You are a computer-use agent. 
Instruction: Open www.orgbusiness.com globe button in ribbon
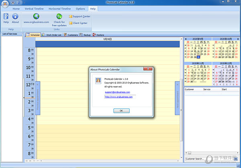tap(36, 18)
